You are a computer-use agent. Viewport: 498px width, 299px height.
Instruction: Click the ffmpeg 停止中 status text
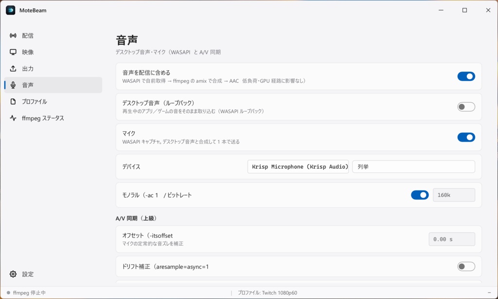tap(29, 293)
